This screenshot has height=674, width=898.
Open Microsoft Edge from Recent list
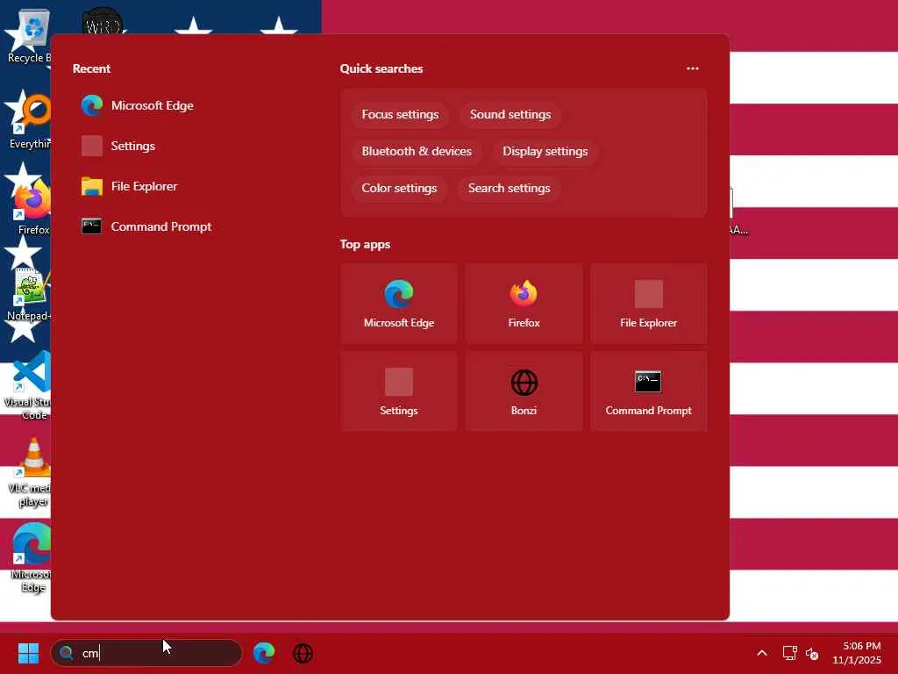point(138,105)
